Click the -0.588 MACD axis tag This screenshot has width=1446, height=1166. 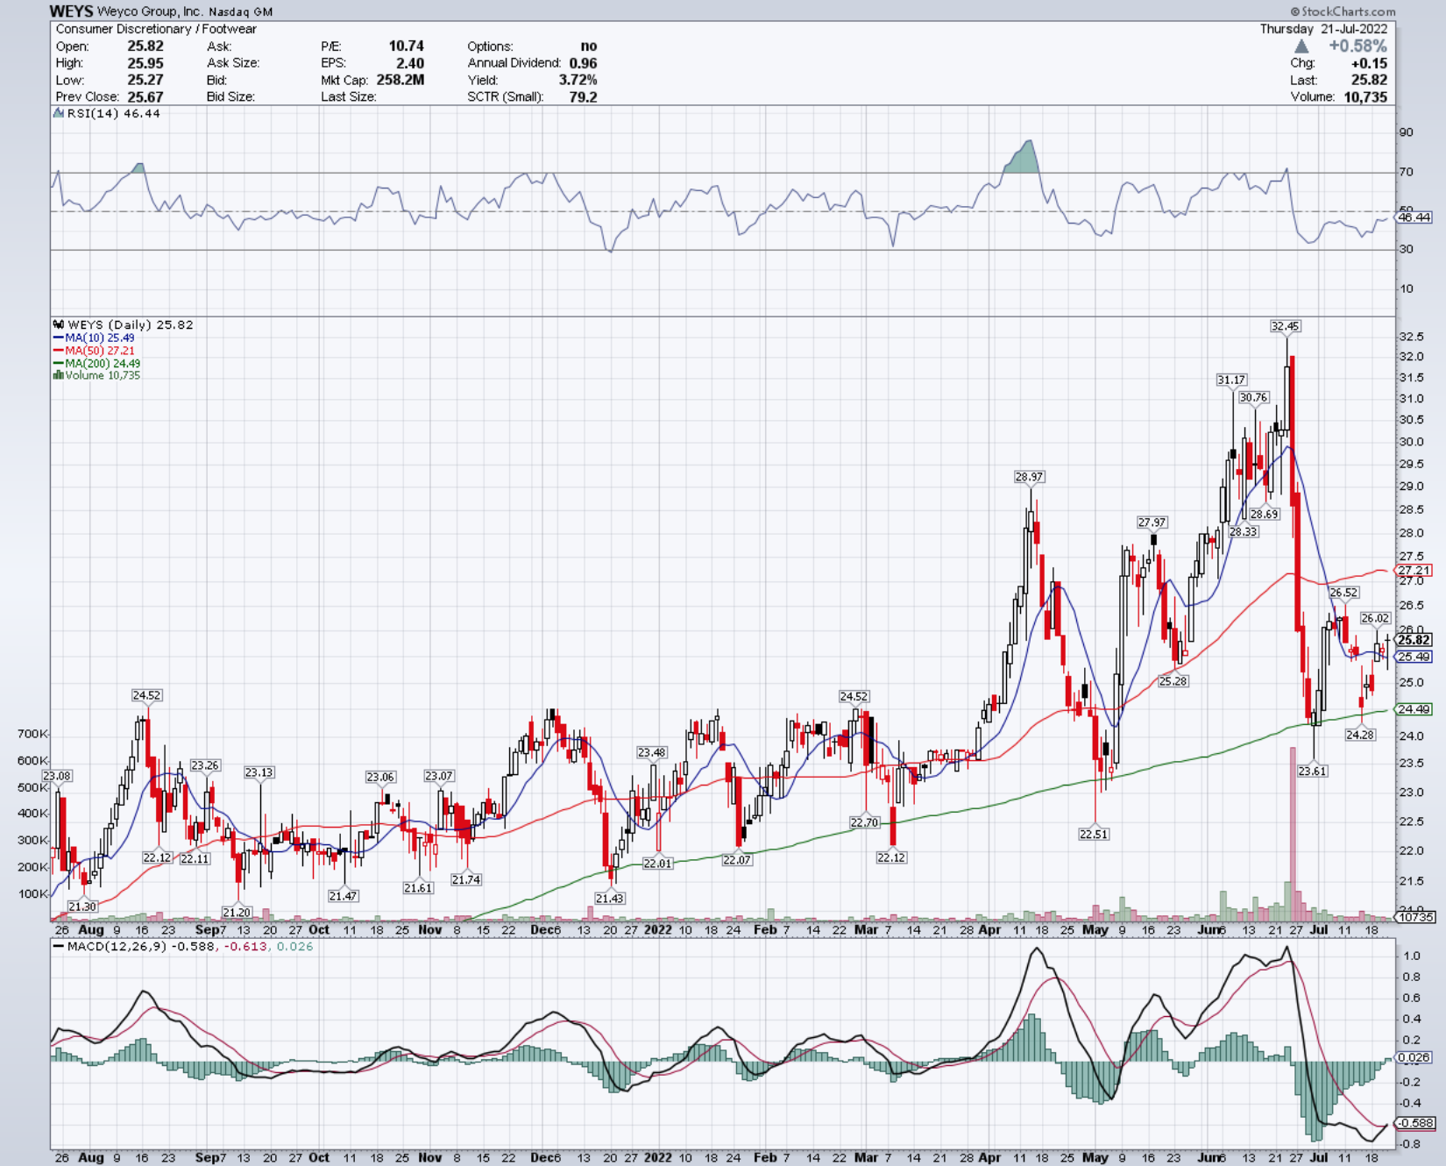pos(1415,1123)
